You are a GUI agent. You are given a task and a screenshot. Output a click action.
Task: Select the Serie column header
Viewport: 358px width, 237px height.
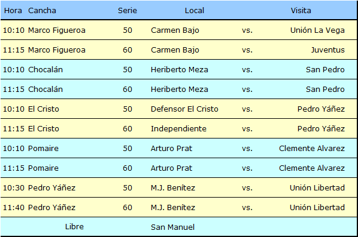coord(128,11)
